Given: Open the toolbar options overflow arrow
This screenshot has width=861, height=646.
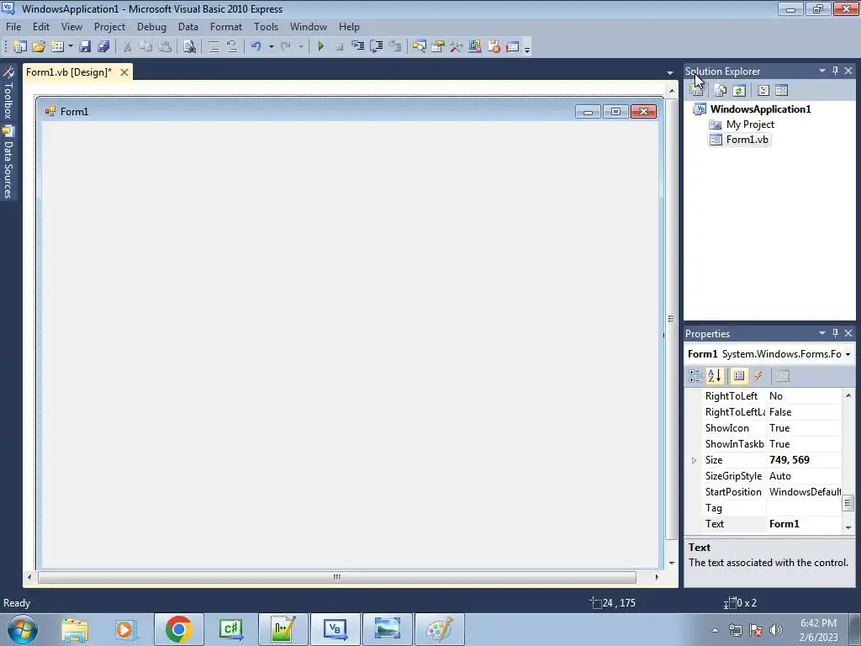Looking at the screenshot, I should click(x=527, y=50).
